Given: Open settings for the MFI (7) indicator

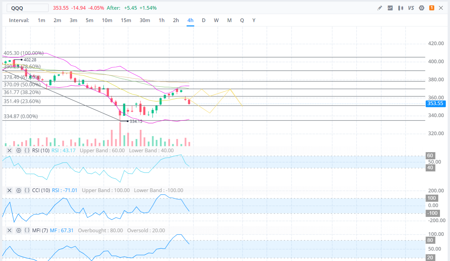Looking at the screenshot, I should click(18, 231).
